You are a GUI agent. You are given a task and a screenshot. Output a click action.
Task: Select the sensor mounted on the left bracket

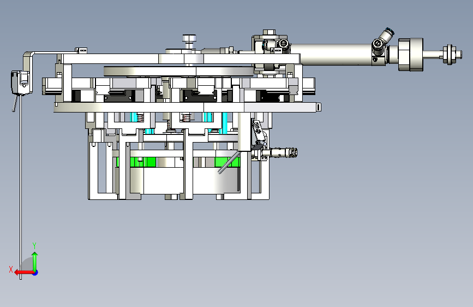click(x=21, y=82)
